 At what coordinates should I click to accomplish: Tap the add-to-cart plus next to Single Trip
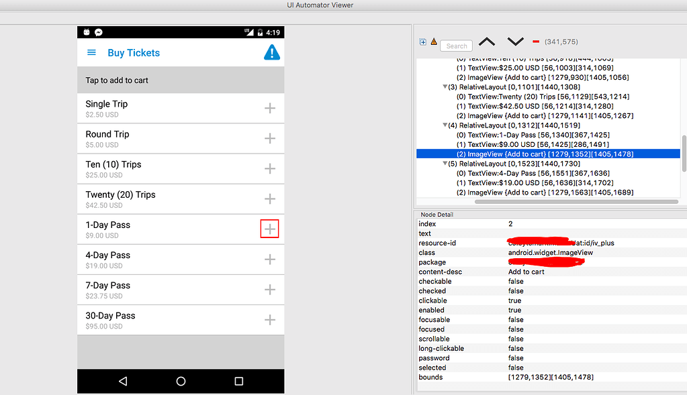[x=270, y=108]
